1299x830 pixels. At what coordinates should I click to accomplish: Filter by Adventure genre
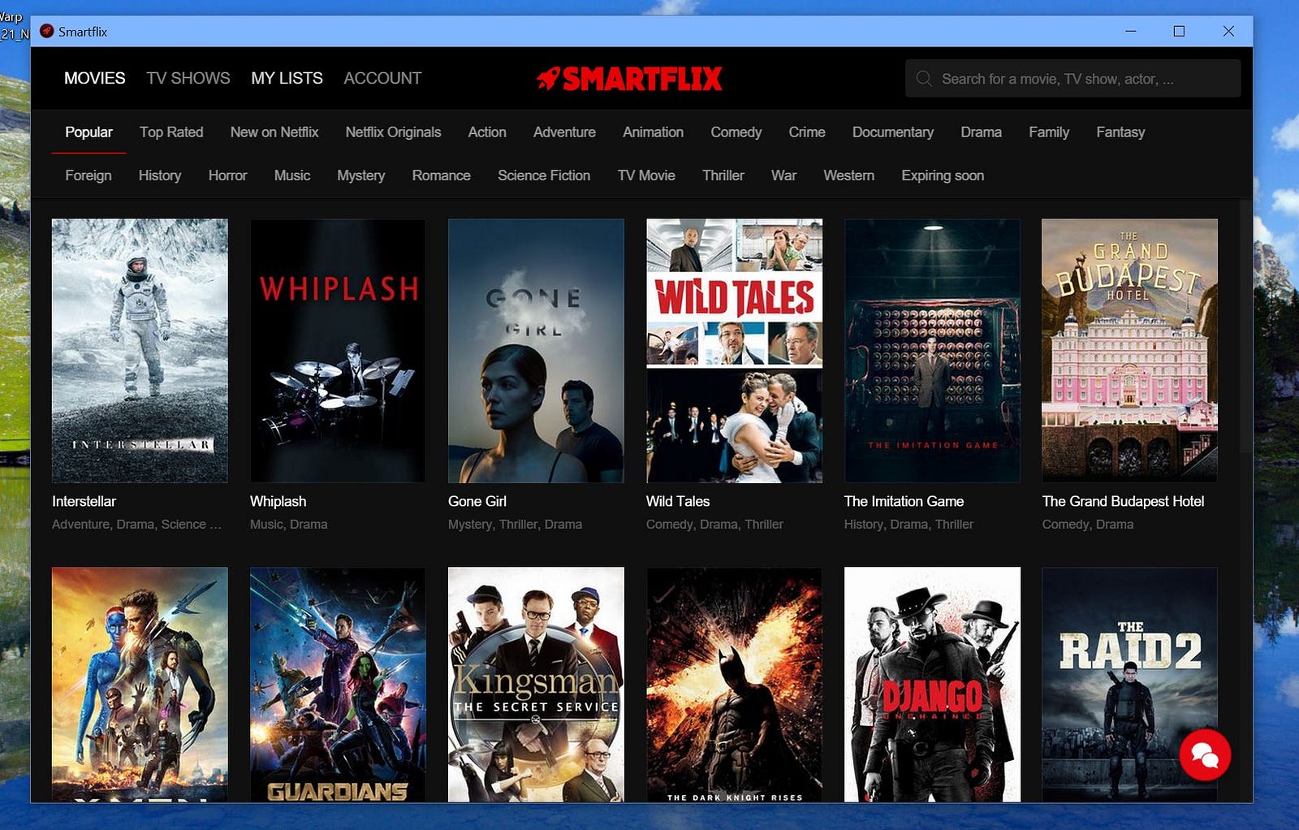(564, 132)
